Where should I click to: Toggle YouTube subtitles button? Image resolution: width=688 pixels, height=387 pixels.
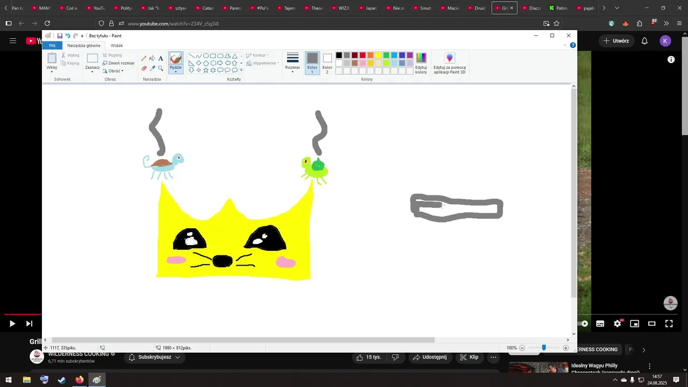(600, 324)
